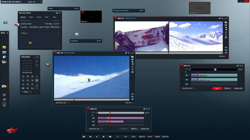Image resolution: width=250 pixels, height=140 pixels.
Task: Play the current edit
Action: (97, 137)
